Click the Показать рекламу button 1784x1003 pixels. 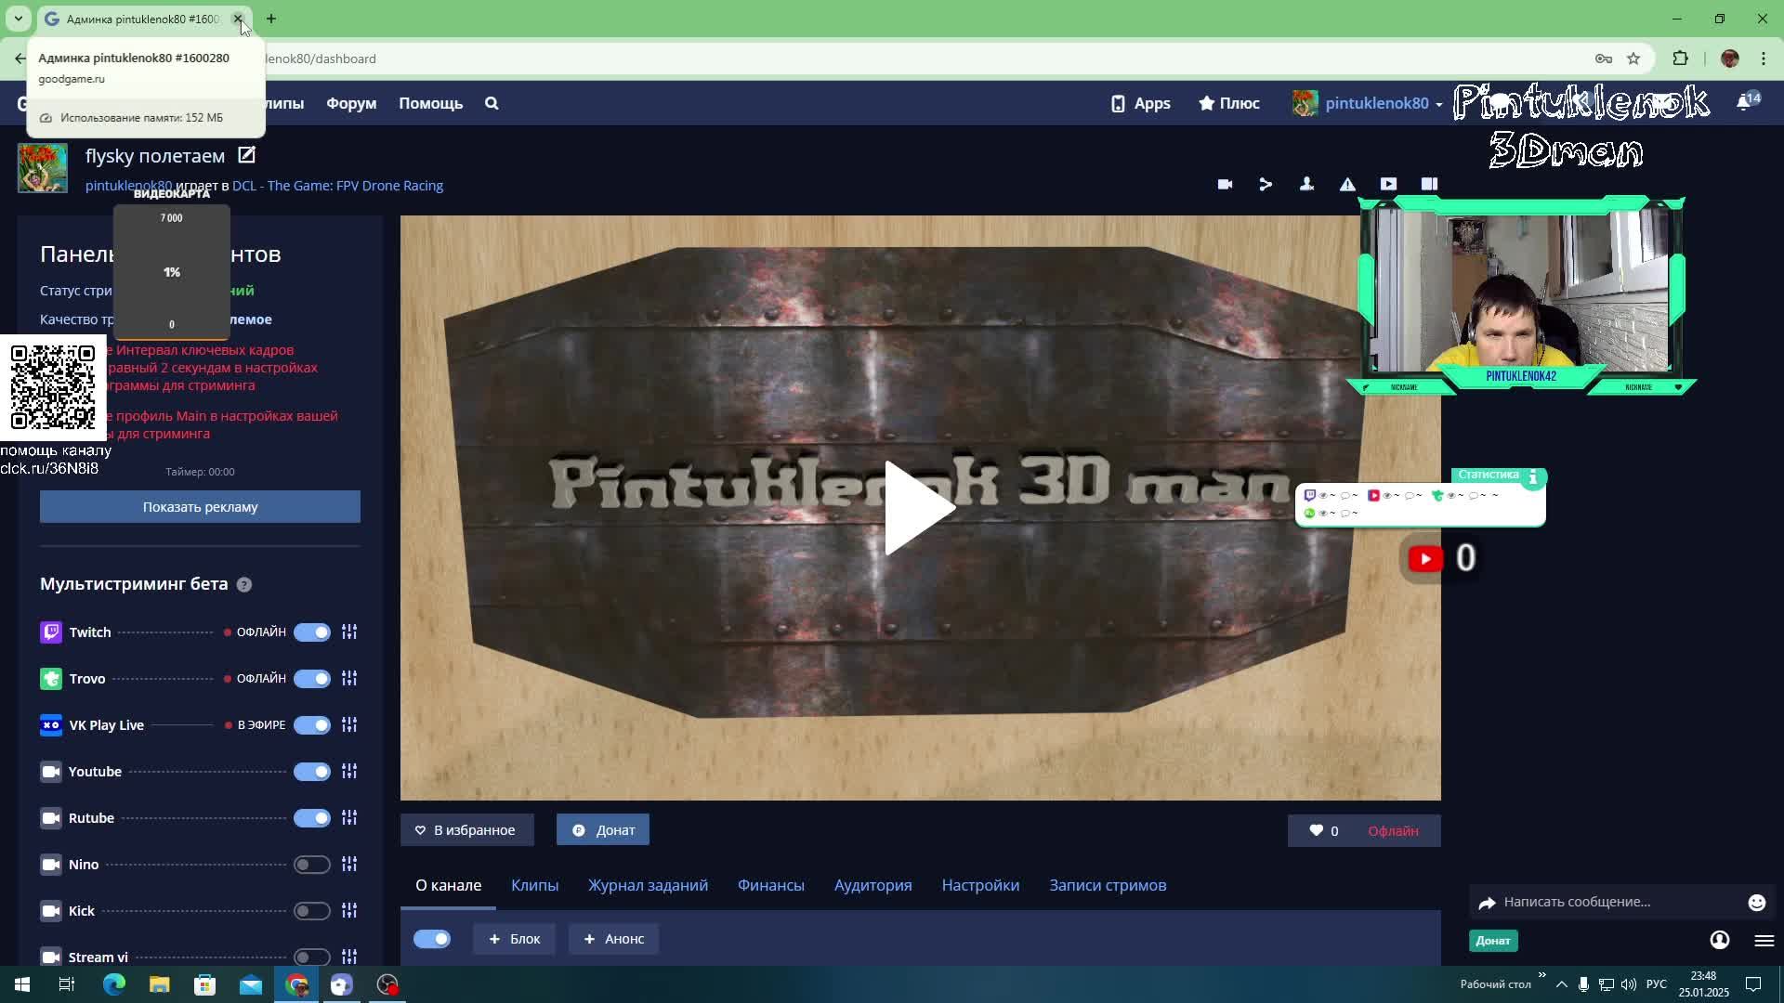(200, 507)
